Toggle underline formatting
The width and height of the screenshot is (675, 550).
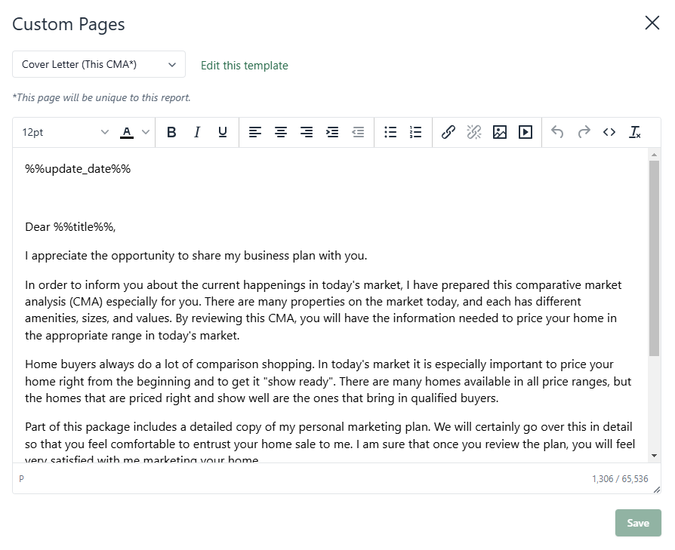(222, 132)
